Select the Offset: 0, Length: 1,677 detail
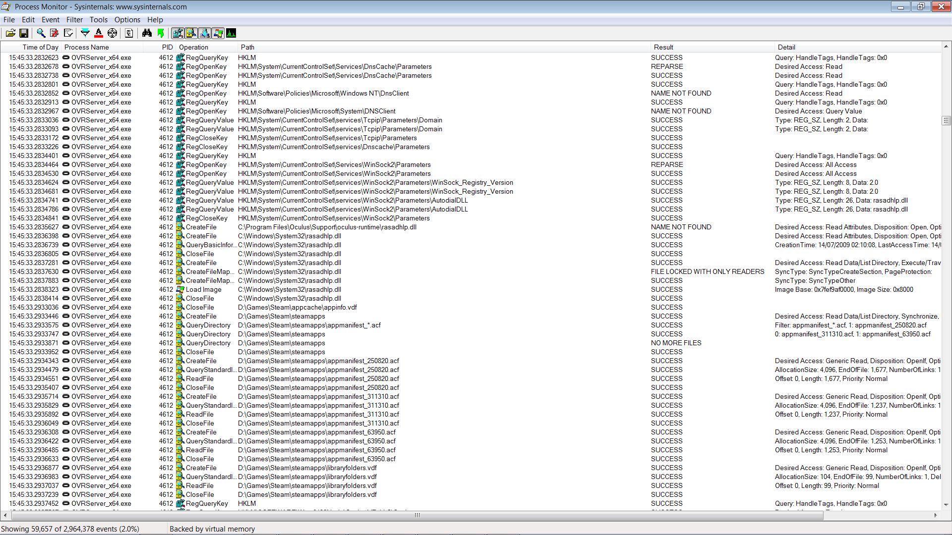This screenshot has width=952, height=535. pyautogui.click(x=831, y=379)
